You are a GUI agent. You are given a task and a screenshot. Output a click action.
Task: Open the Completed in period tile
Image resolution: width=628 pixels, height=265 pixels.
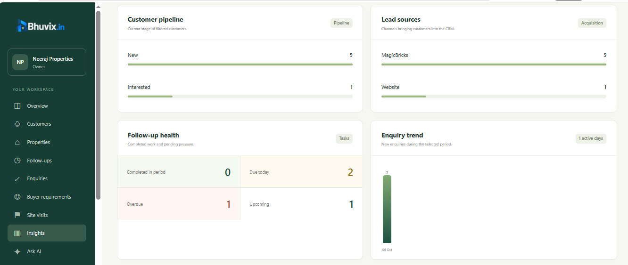(179, 172)
